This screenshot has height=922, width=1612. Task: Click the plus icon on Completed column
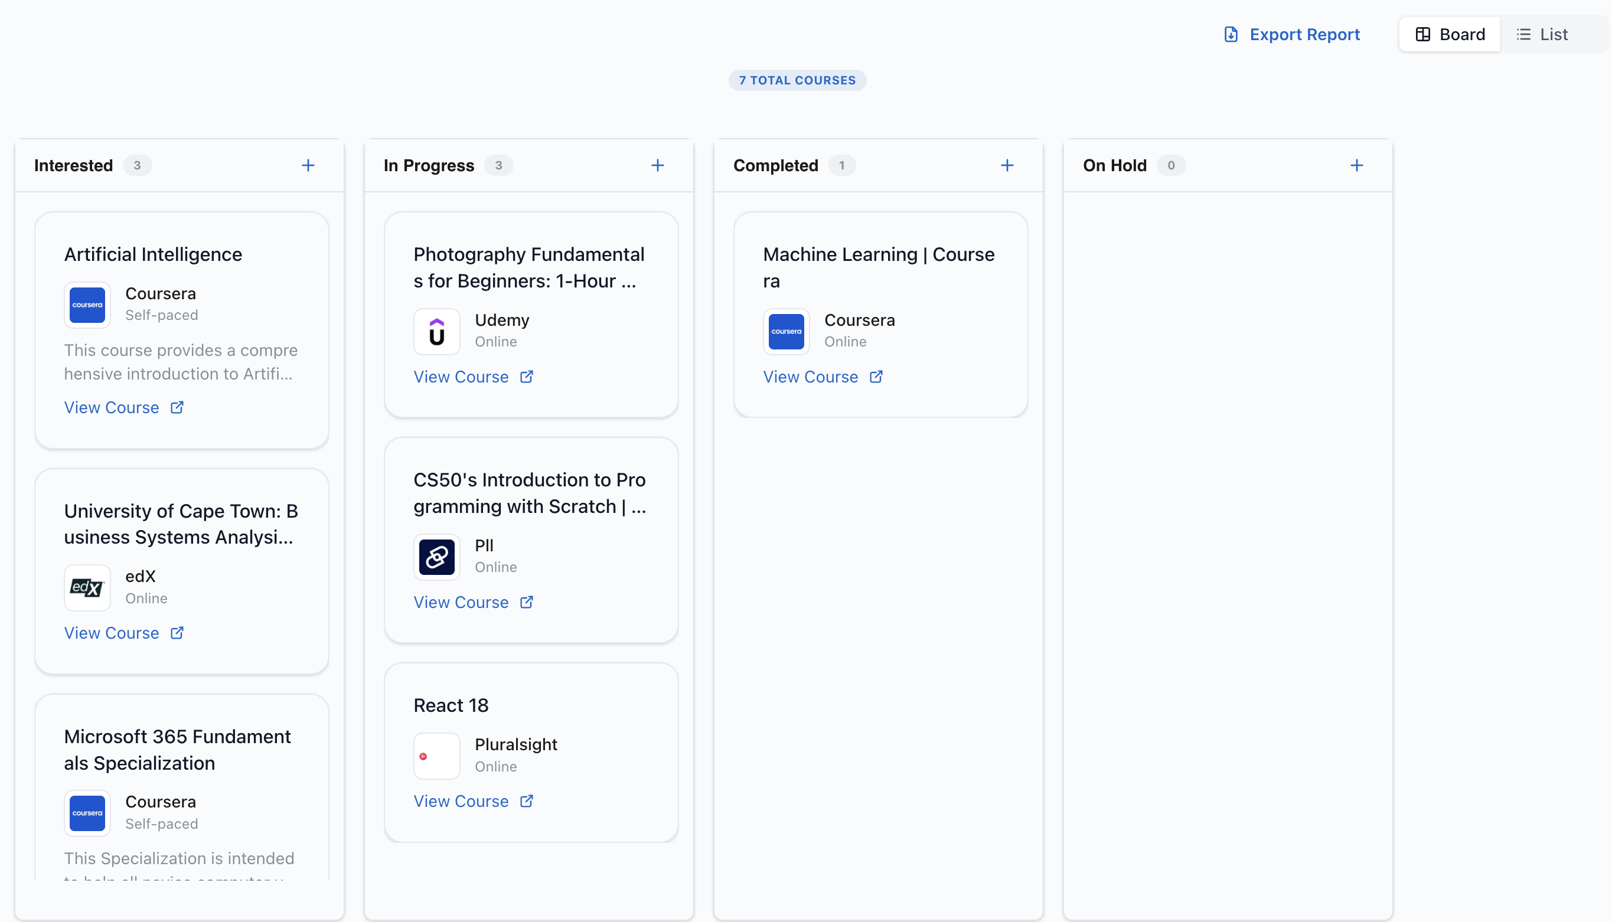tap(1007, 165)
